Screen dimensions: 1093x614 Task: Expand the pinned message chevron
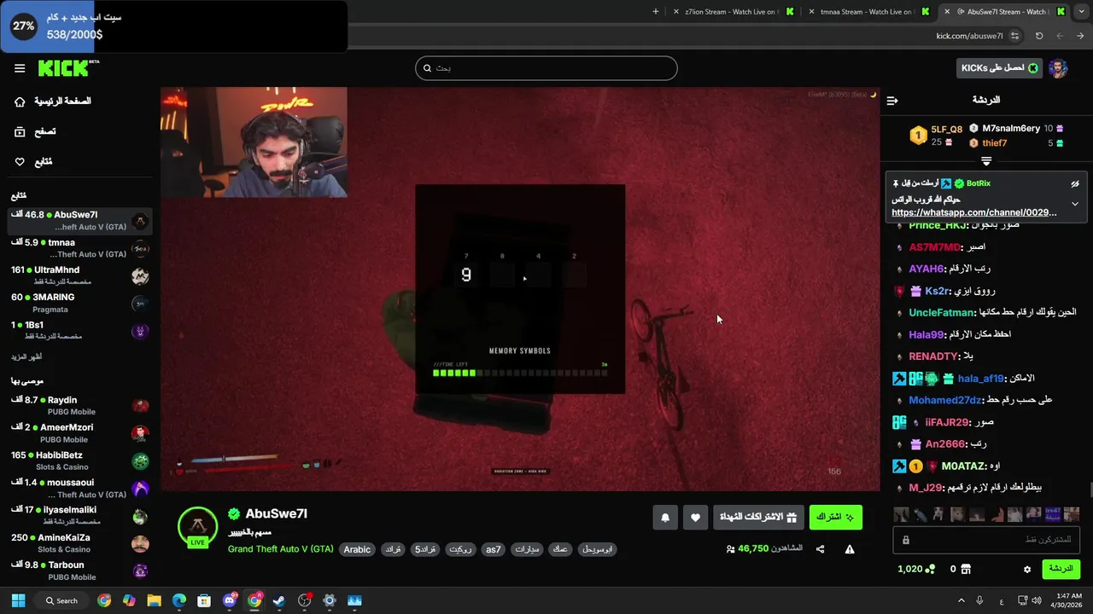click(x=1075, y=204)
